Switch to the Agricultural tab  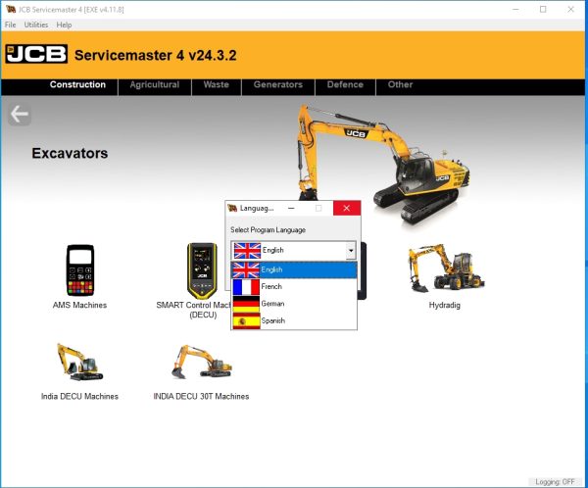click(x=155, y=85)
